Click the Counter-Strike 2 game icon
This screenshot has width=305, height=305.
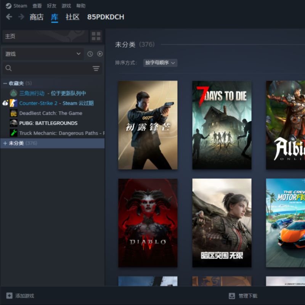[14, 103]
